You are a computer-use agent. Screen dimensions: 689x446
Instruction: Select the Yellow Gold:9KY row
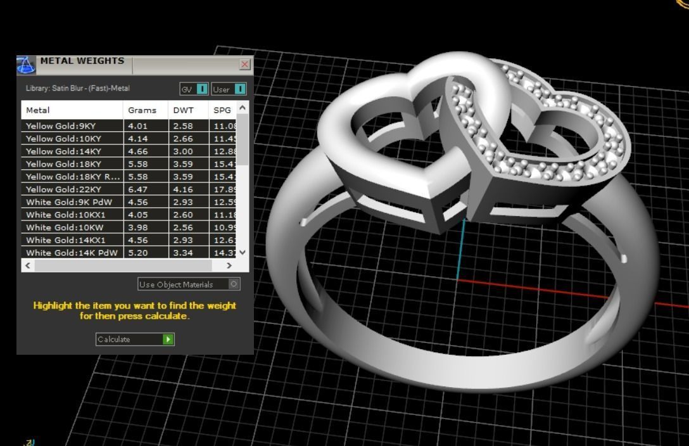(129, 125)
